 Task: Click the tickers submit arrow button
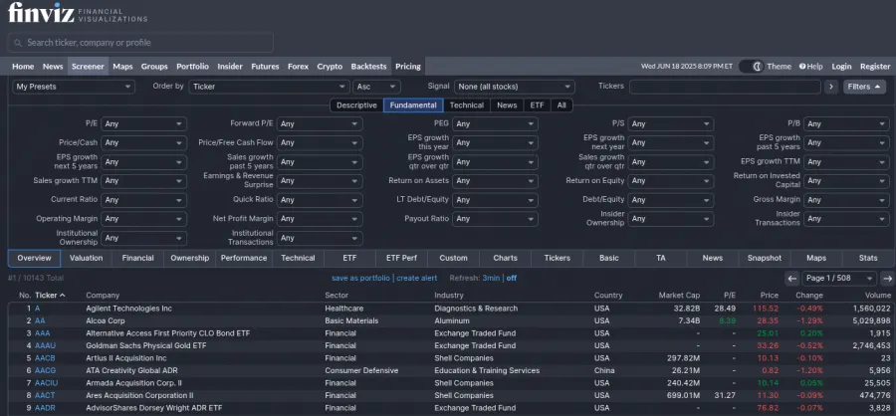(831, 87)
